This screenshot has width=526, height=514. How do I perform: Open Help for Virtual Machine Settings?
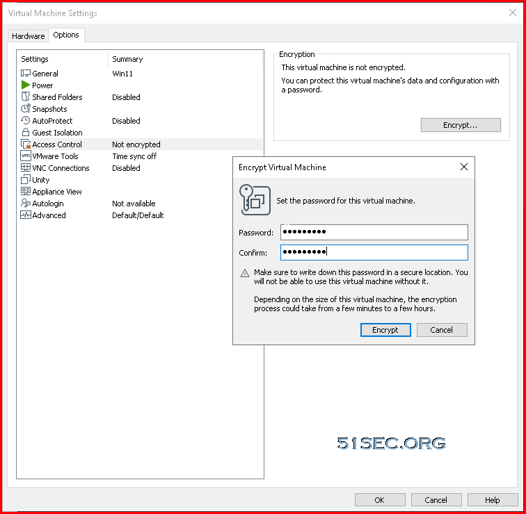493,500
